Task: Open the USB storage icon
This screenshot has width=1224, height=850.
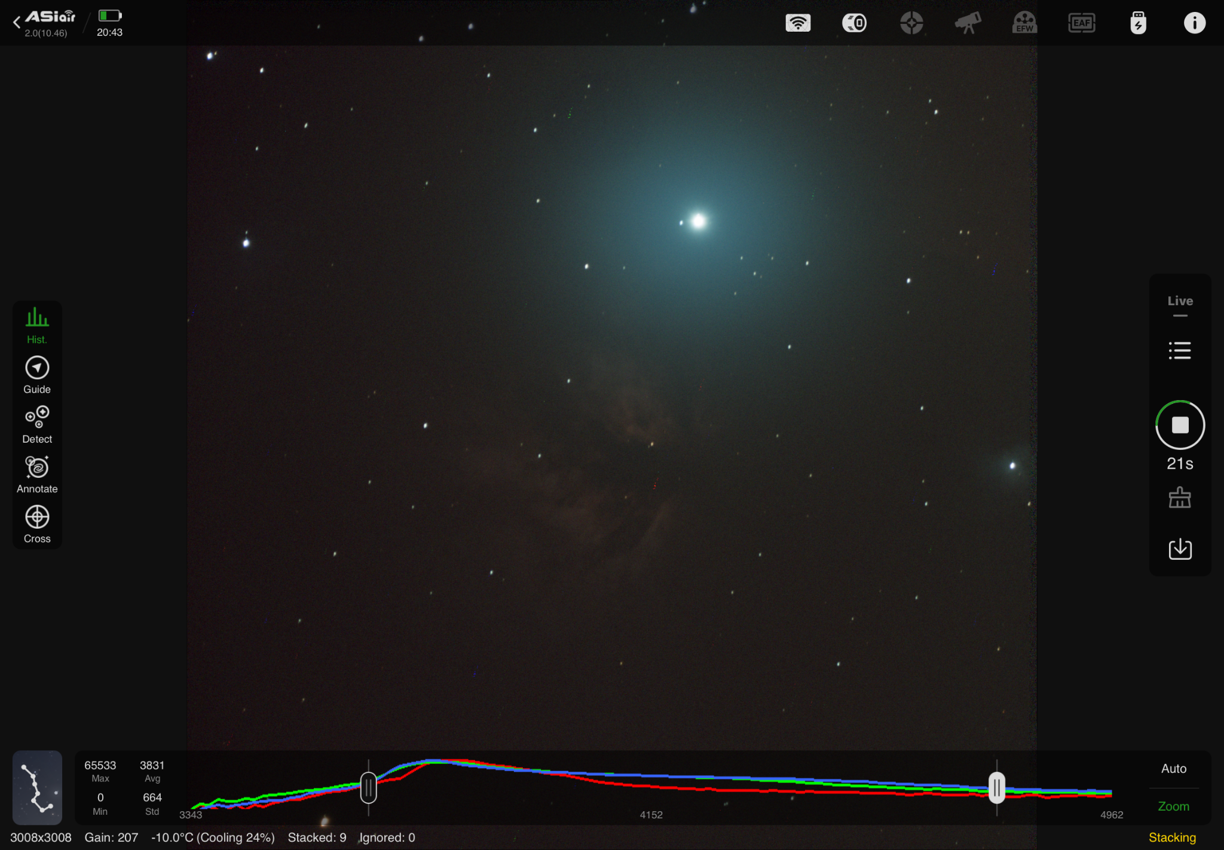Action: tap(1139, 23)
